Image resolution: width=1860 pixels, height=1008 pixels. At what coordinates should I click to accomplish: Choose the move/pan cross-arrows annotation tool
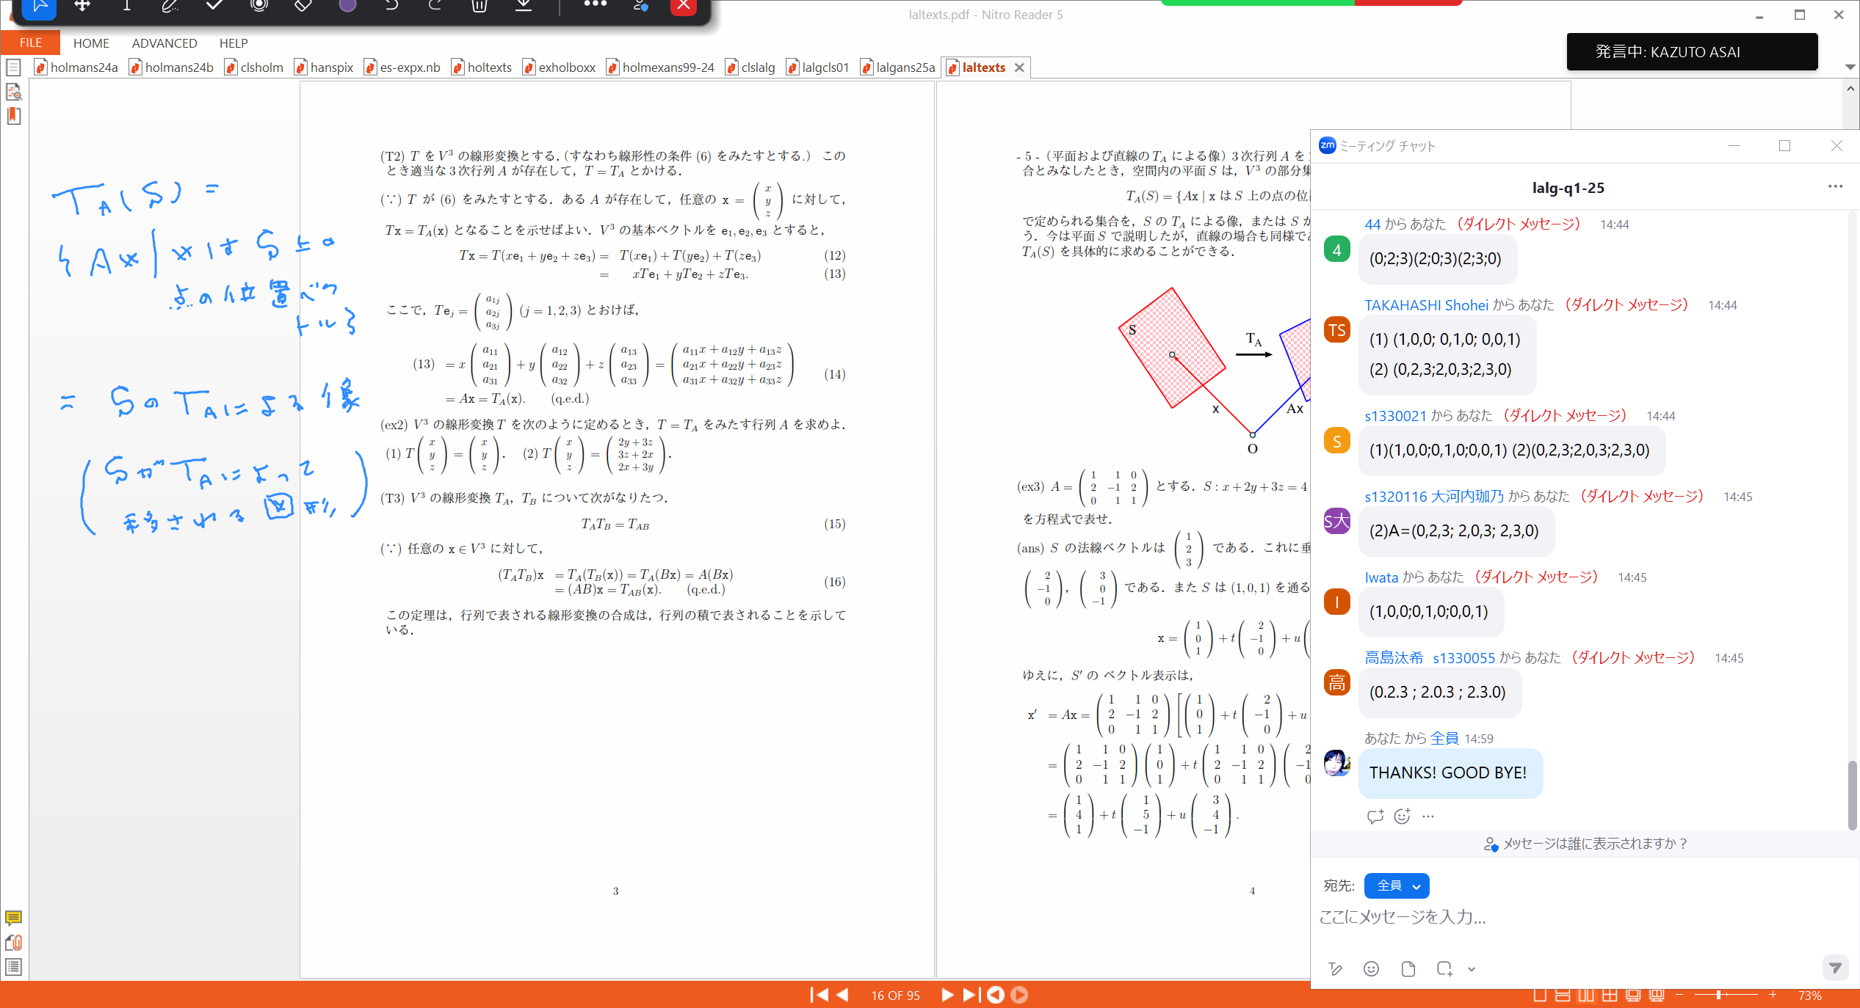tap(82, 6)
